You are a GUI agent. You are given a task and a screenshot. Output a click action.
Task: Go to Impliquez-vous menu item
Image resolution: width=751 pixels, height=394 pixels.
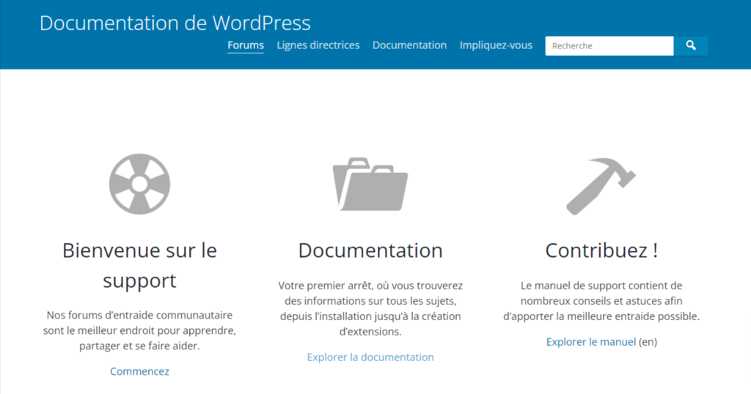(496, 45)
